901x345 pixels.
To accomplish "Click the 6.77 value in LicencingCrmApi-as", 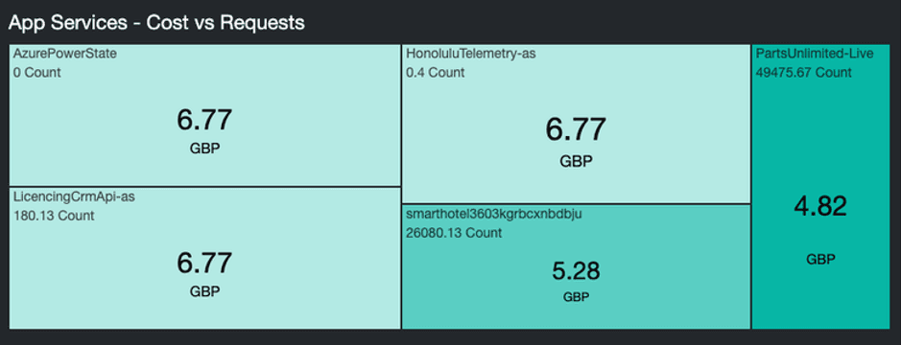I will (204, 263).
